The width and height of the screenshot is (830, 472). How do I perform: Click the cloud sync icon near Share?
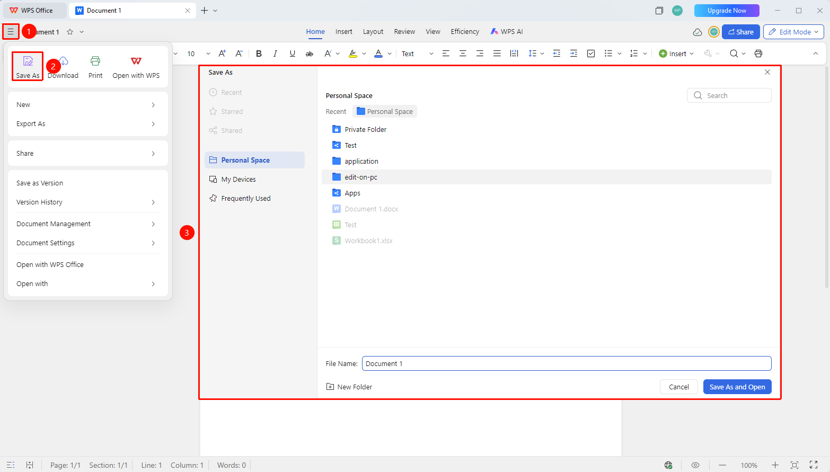[x=697, y=32]
